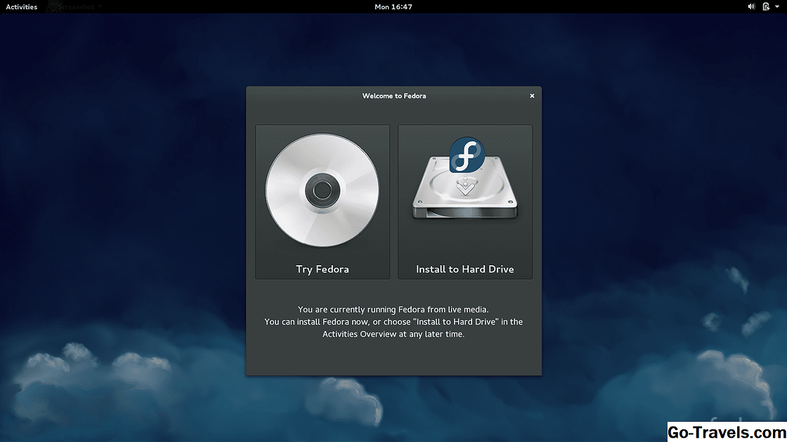Expand the Screenshot app menu arrow
The image size is (787, 442).
pos(100,7)
